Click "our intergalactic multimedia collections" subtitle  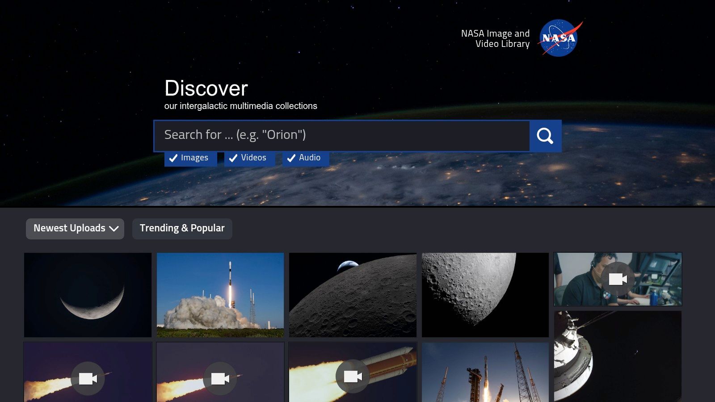[240, 106]
